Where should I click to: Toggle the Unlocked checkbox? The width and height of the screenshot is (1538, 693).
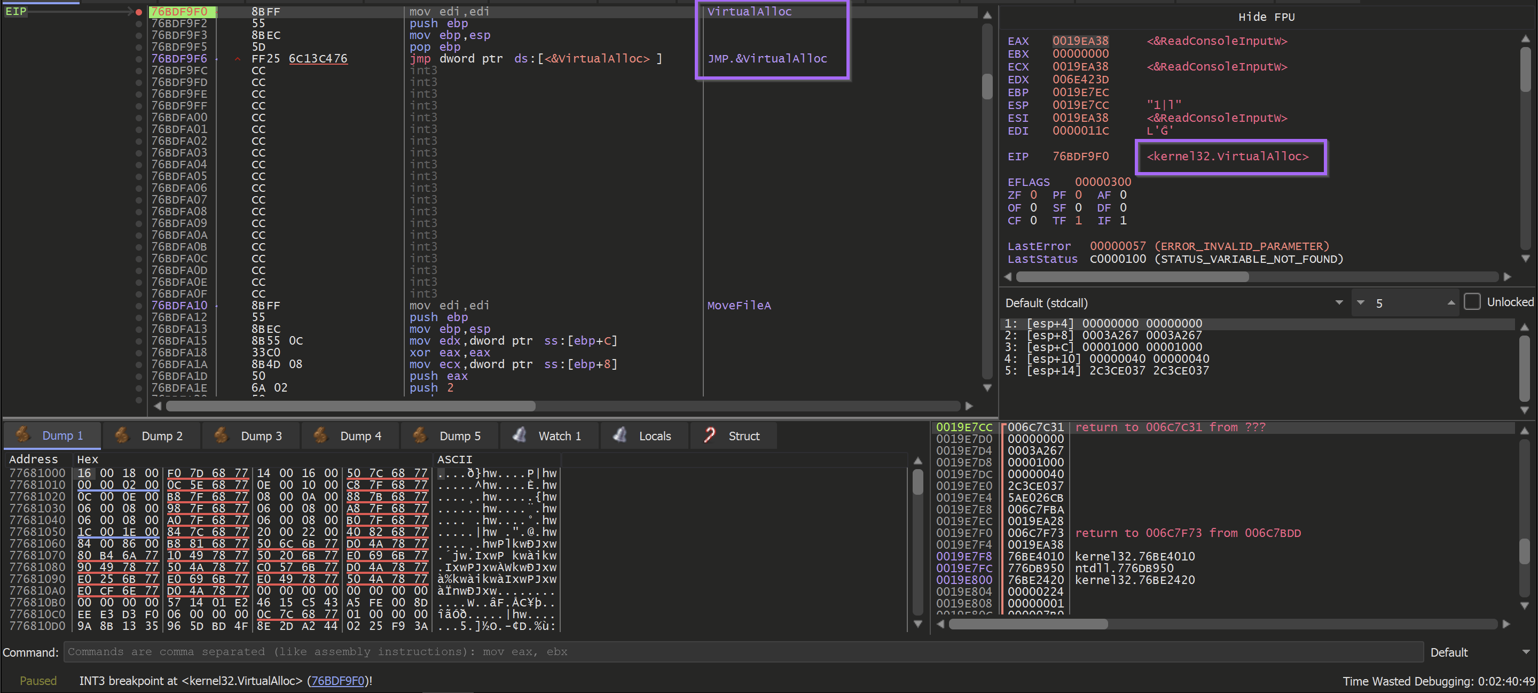click(1472, 302)
